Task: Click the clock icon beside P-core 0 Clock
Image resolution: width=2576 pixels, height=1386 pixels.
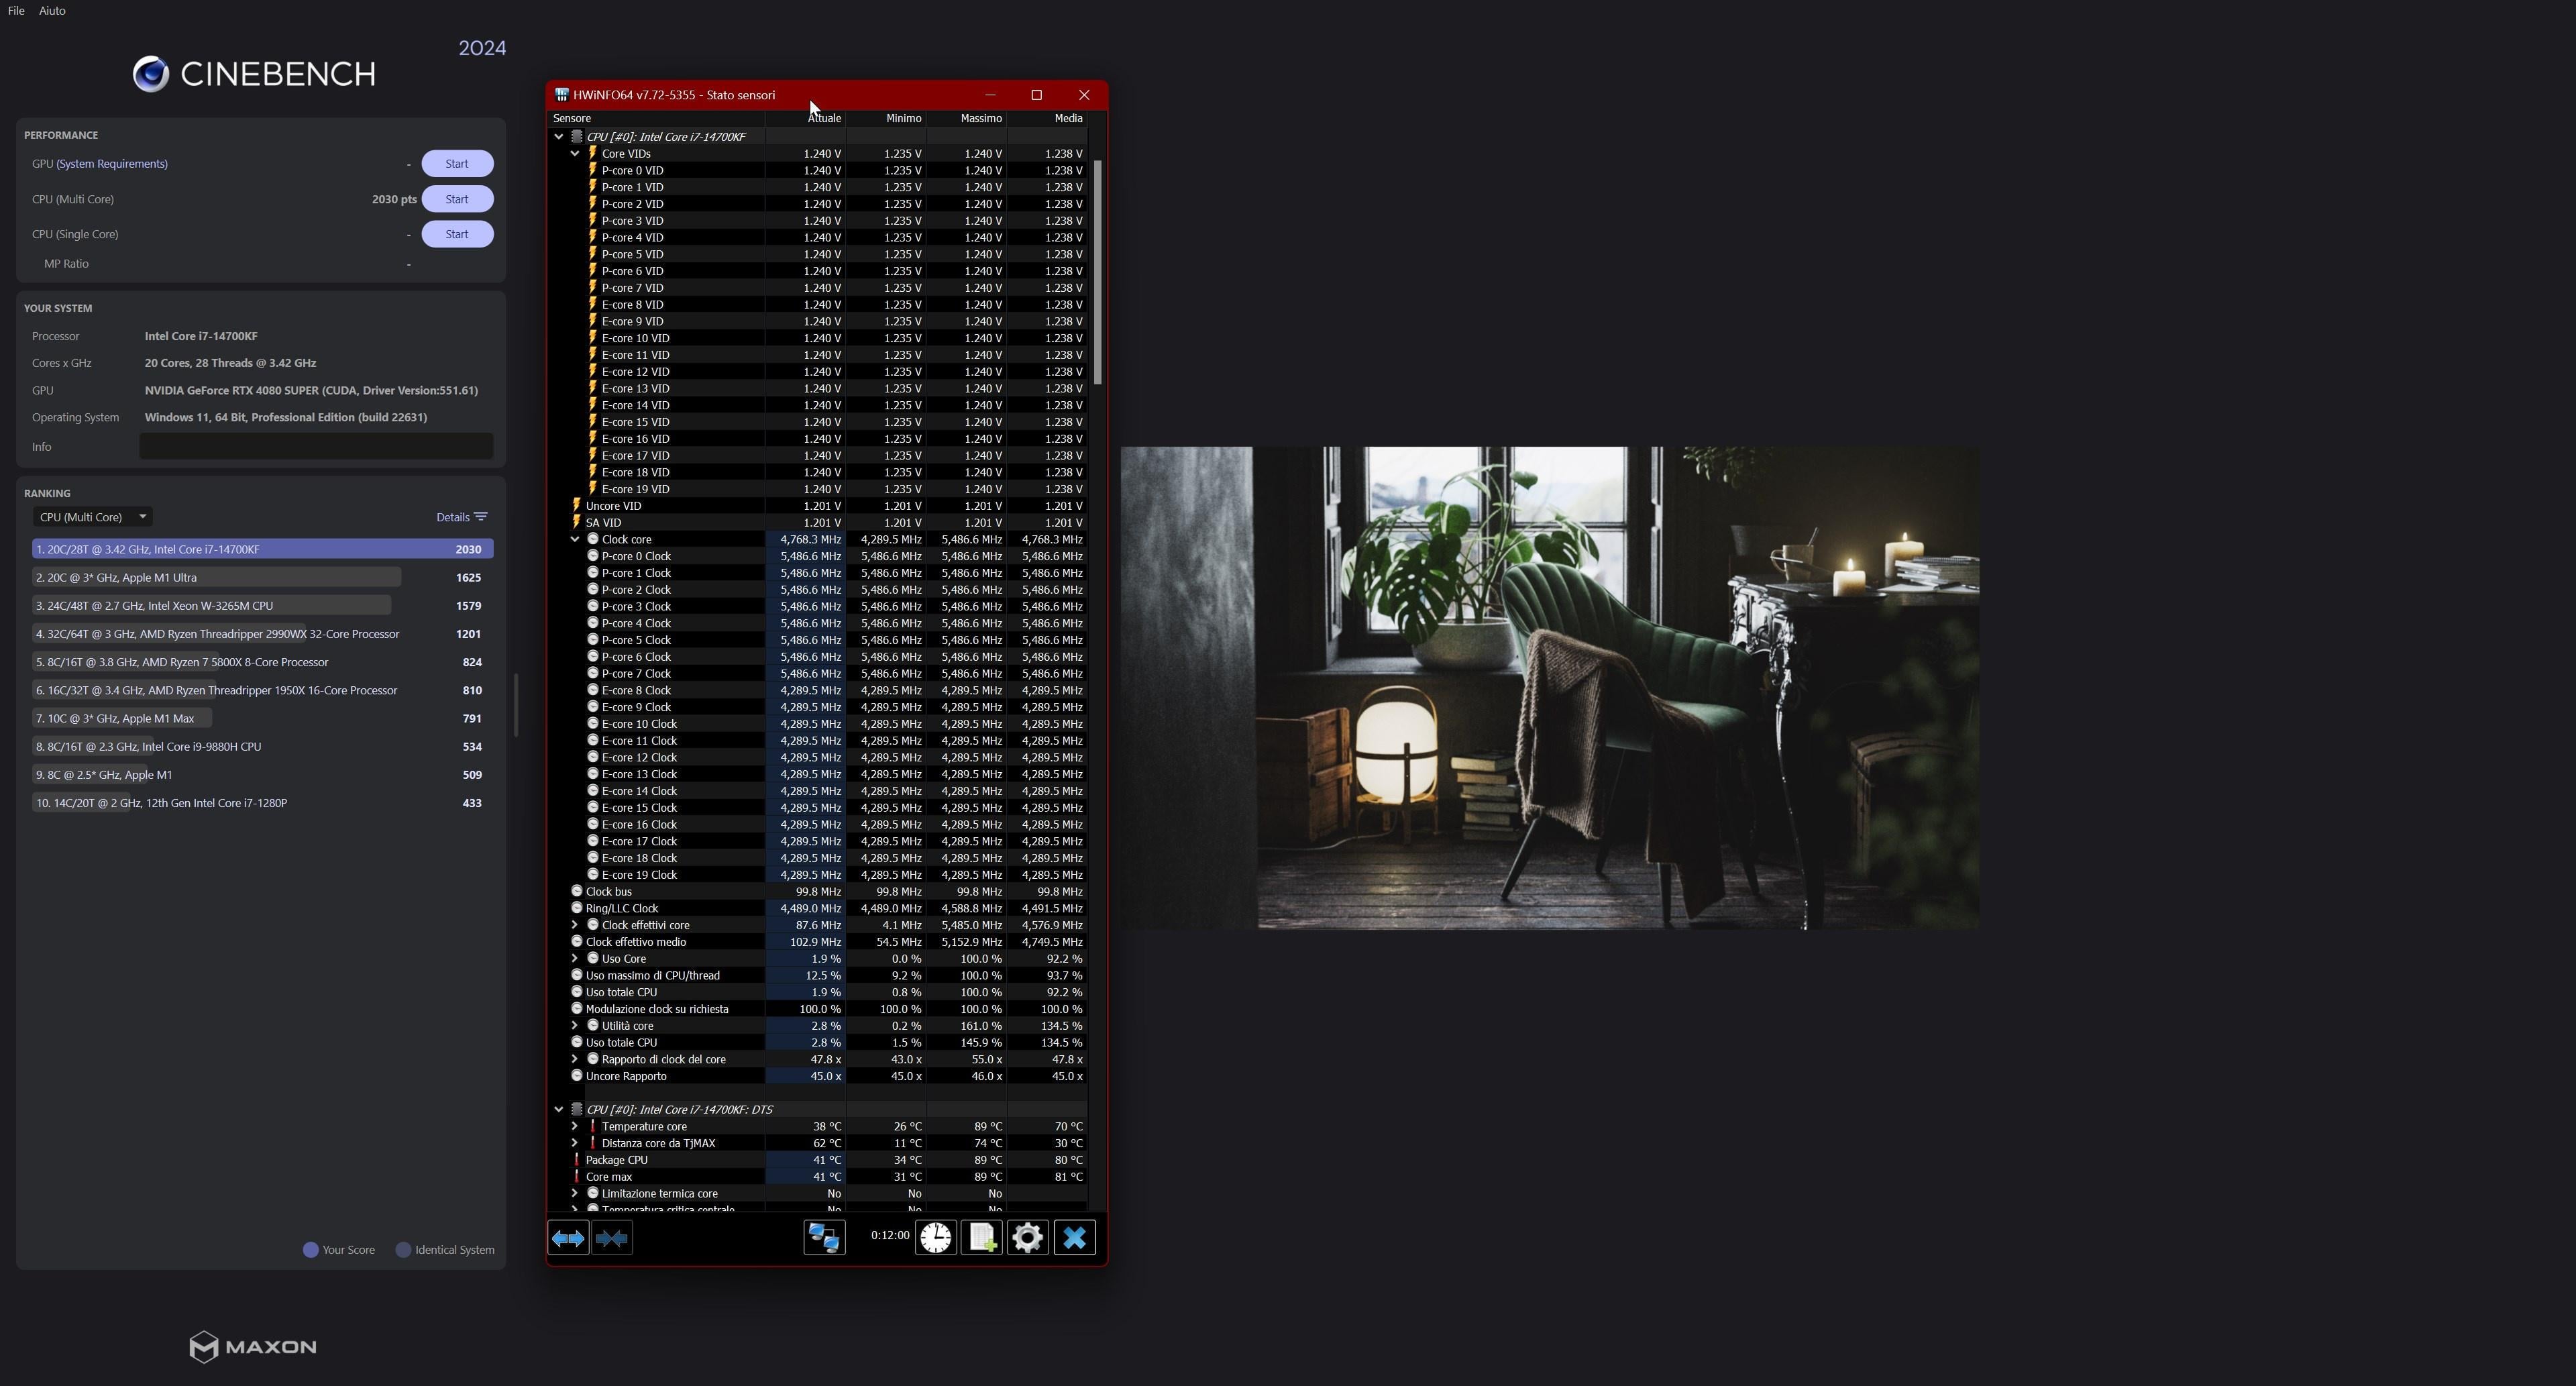Action: pos(593,556)
